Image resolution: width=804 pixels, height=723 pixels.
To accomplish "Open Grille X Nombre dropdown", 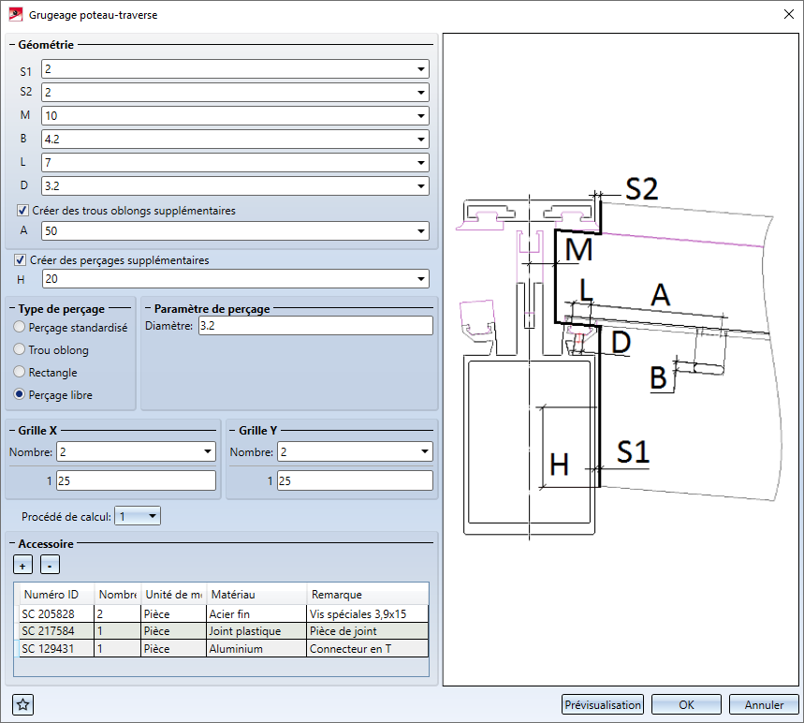I will pos(208,452).
